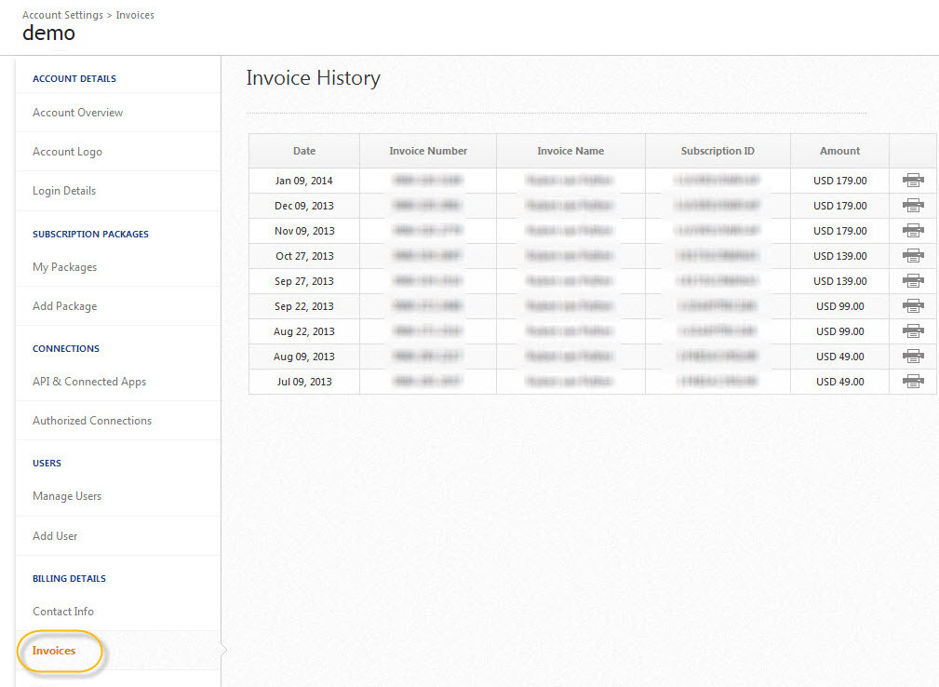Click Add Package option

64,306
